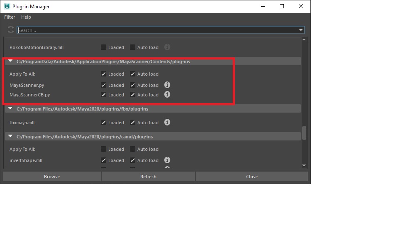Screen dimensions: 415x241
Task: Collapse the MayaScanner plug-ins folder section
Action: pyautogui.click(x=10, y=61)
